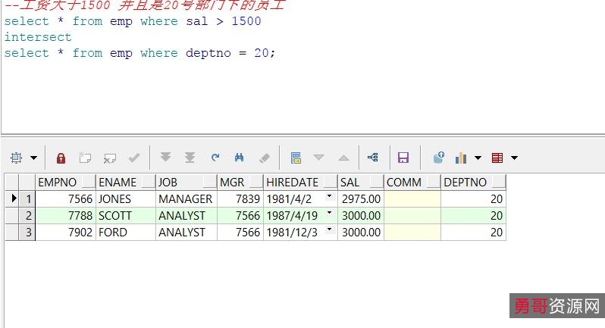Fetch next page of results
605x328 pixels.
[165, 158]
